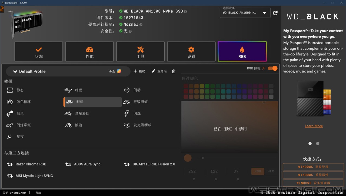Delete profile with the trash icon
The image size is (346, 196).
tap(174, 71)
